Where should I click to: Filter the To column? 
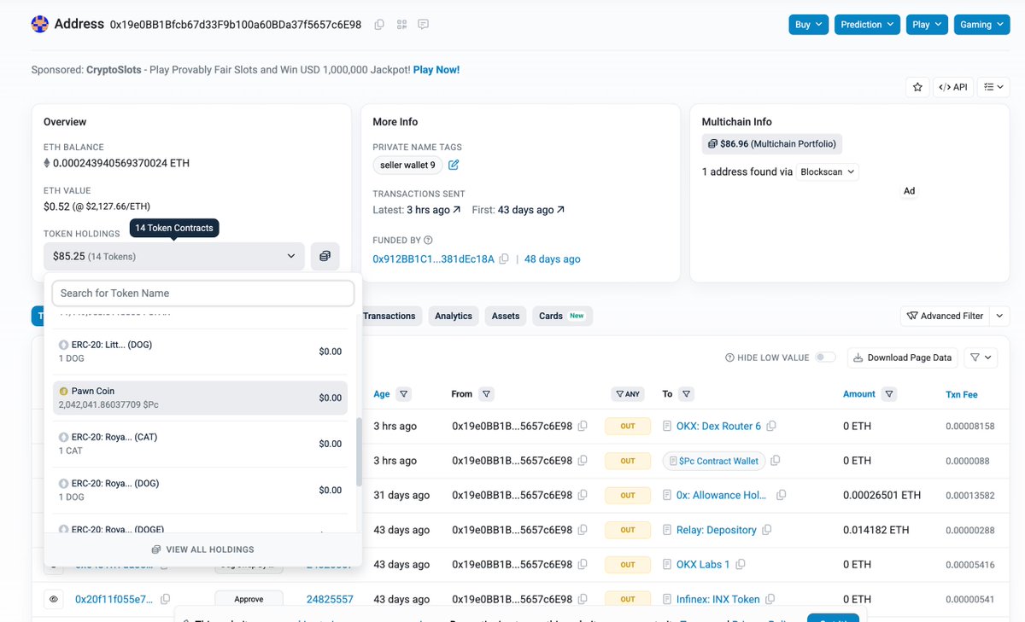[x=687, y=394]
